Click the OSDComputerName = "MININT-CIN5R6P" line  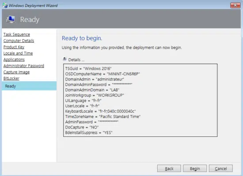coord(103,74)
